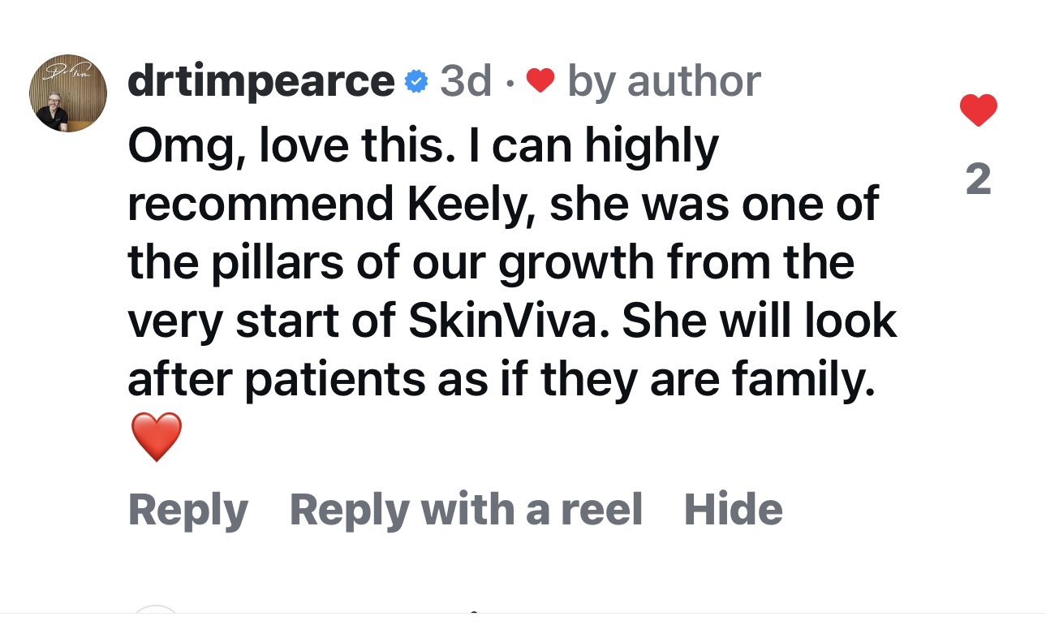Open the drtimpearce username link
The width and height of the screenshot is (1046, 634).
click(260, 80)
